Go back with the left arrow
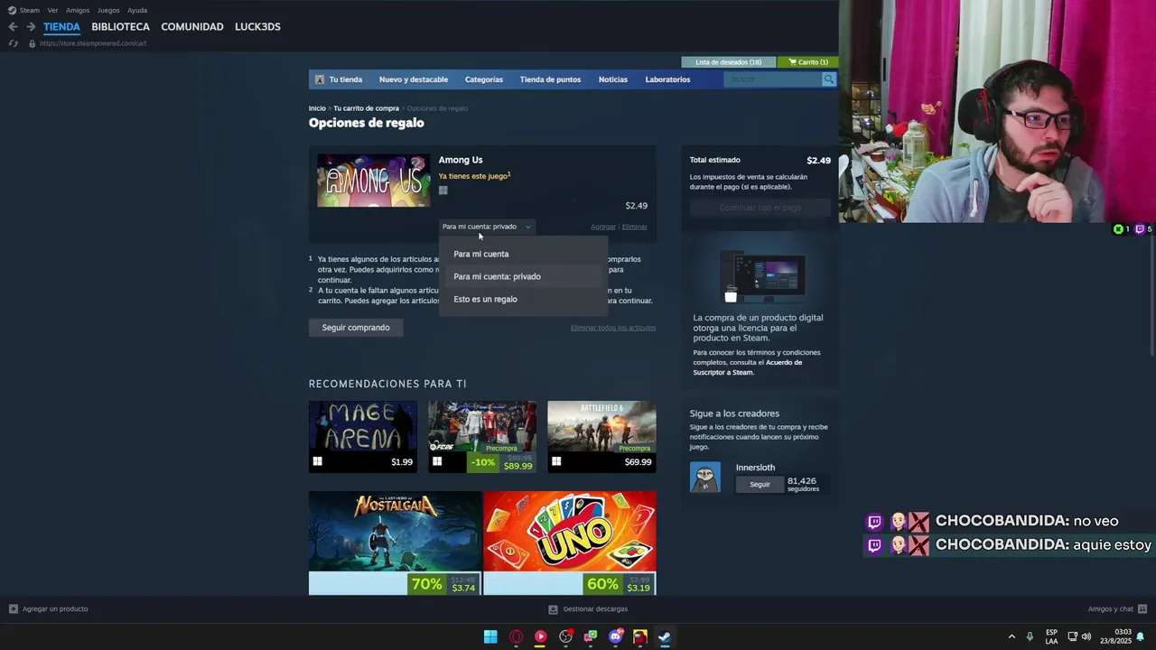This screenshot has height=650, width=1156. tap(13, 27)
